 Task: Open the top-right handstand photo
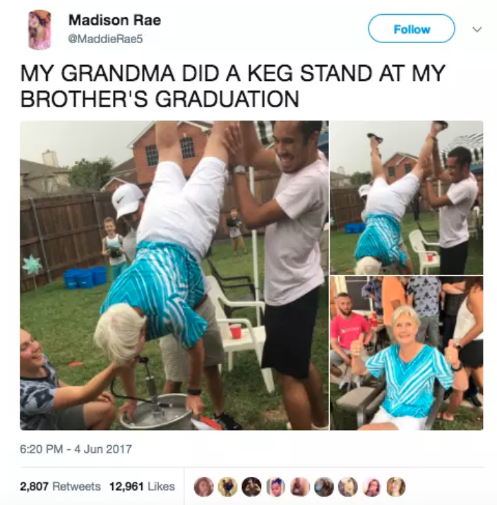pyautogui.click(x=407, y=197)
